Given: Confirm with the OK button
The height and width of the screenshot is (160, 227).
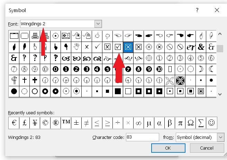Looking at the screenshot, I should point(168,148).
